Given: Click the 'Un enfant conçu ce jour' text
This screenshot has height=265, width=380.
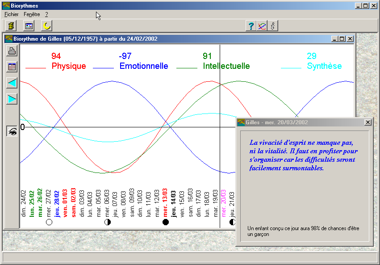Looking at the screenshot, I should (x=303, y=231).
